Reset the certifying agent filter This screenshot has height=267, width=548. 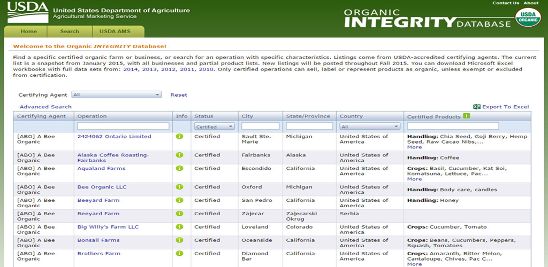pos(179,95)
